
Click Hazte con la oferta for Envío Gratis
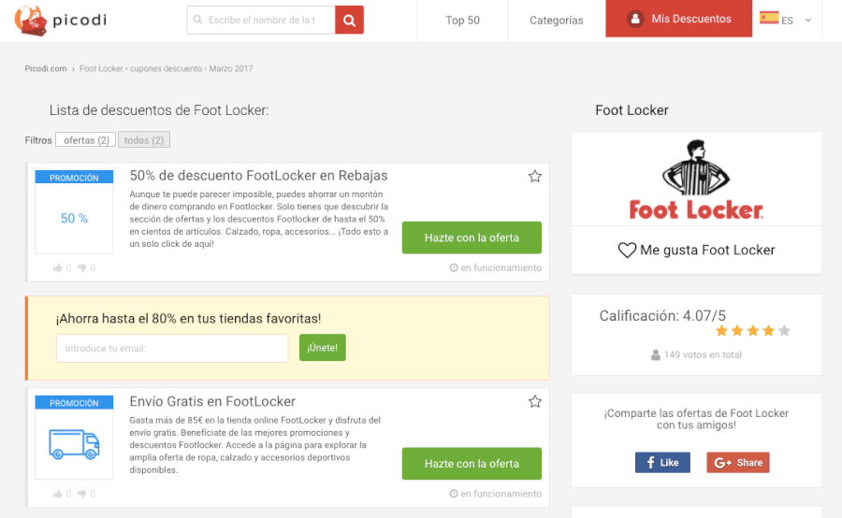472,464
